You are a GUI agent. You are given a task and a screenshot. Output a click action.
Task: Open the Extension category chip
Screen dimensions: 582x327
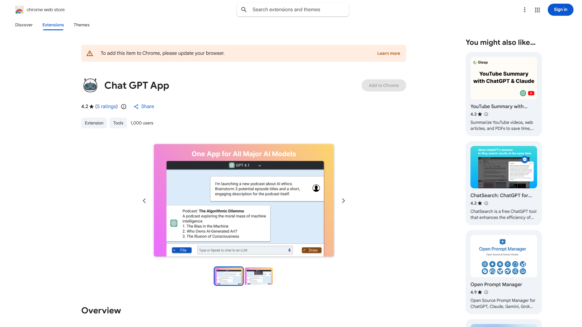coord(94,123)
